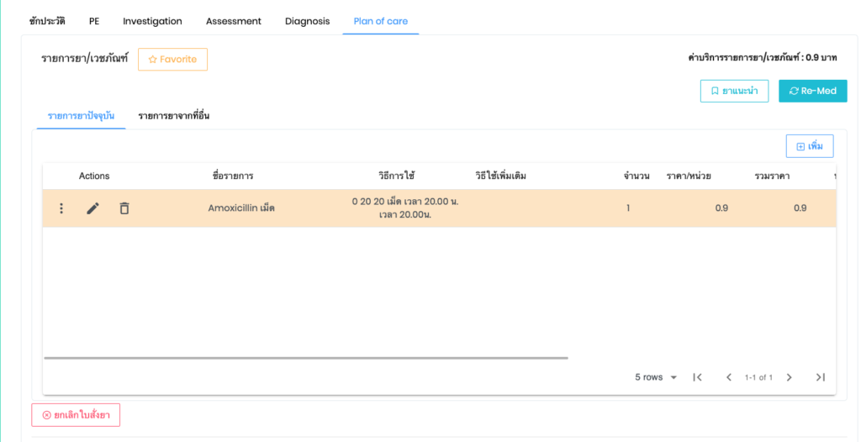Go to the first page of results
This screenshot has width=861, height=442.
tap(697, 377)
